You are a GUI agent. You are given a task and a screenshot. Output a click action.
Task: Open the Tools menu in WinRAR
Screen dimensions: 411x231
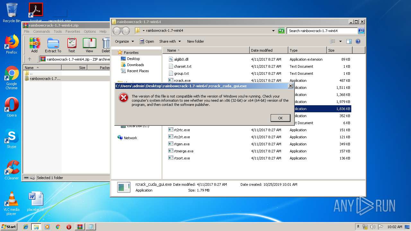point(58,31)
